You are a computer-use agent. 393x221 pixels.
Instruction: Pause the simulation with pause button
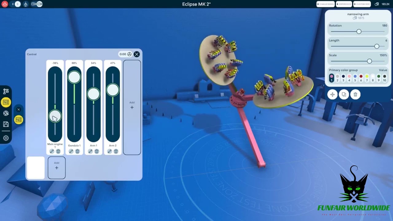click(13, 4)
